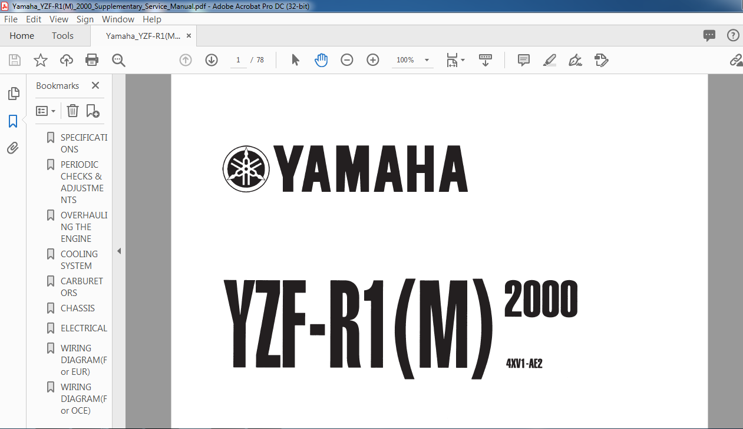Collapse the navigation pane arrow
Screen dimensions: 743x429
[118, 251]
